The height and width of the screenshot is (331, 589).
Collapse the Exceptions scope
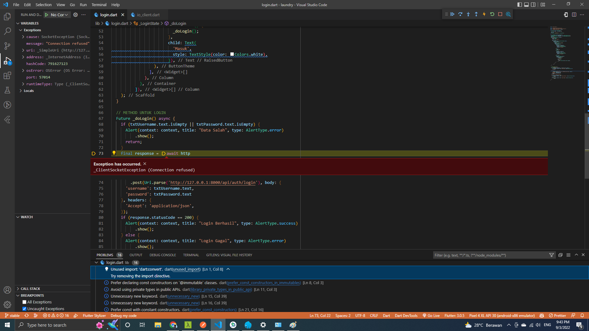pos(21,30)
